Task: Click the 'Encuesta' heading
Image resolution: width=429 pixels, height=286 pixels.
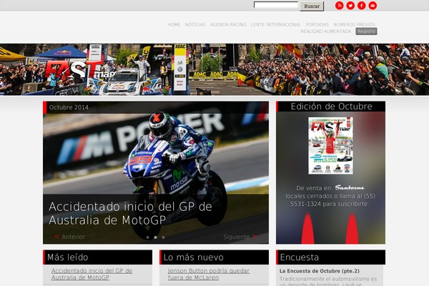Action: [x=300, y=257]
